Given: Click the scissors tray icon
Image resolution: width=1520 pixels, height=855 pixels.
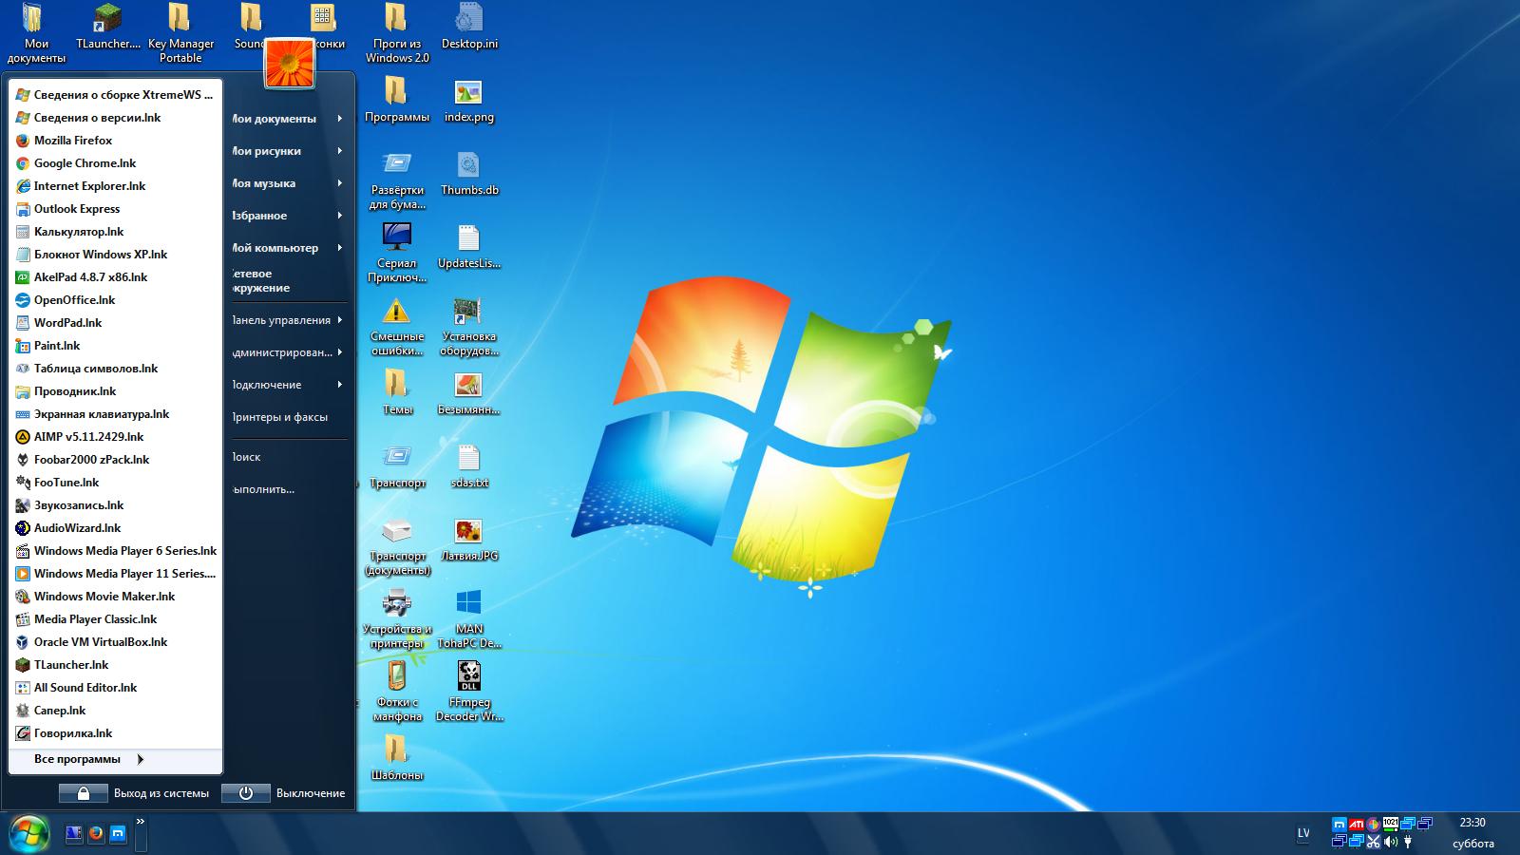Looking at the screenshot, I should pyautogui.click(x=1374, y=842).
